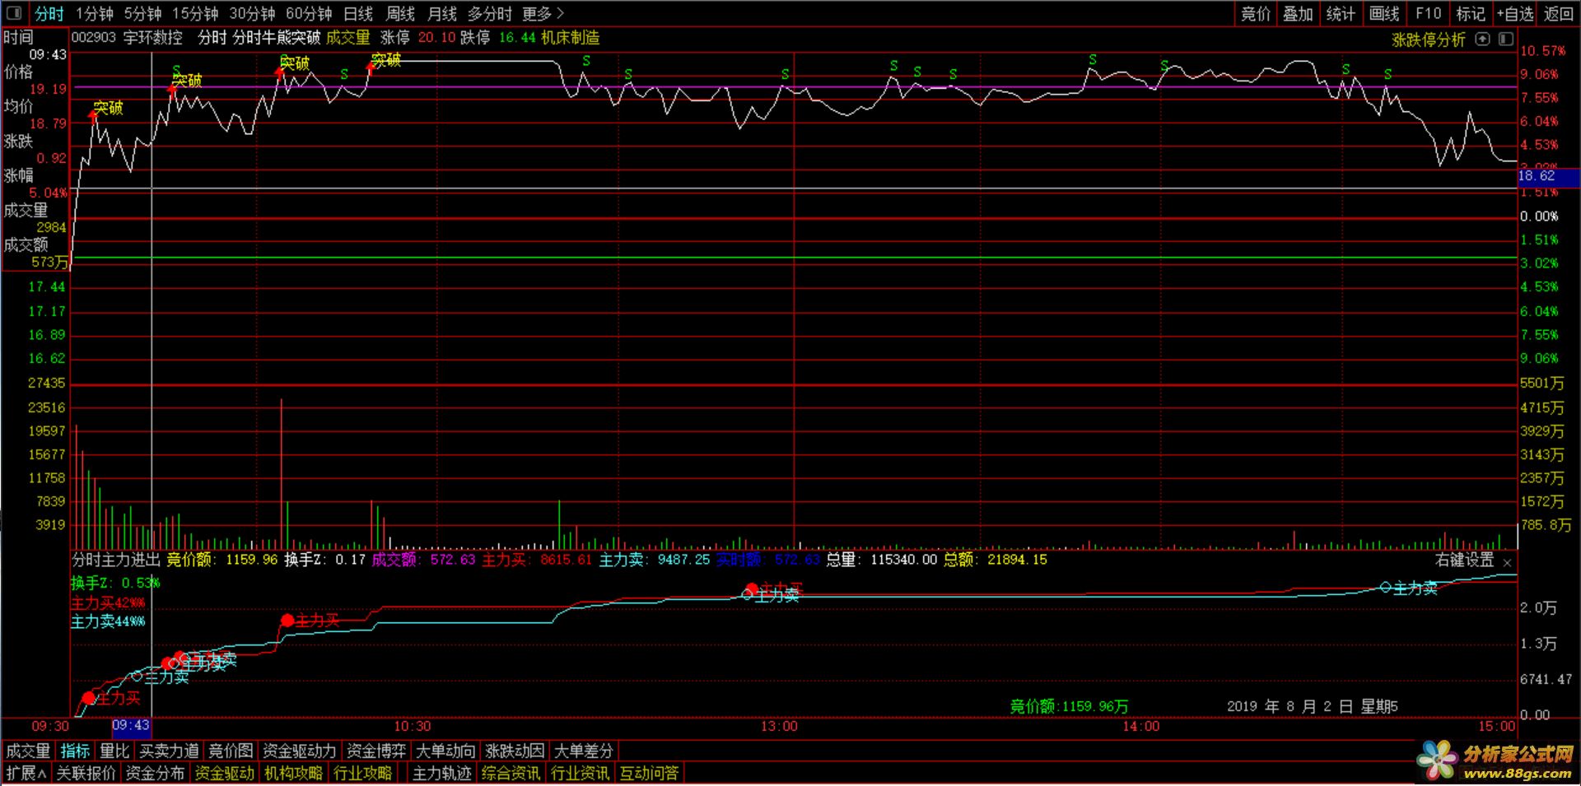
Task: Open the 多分时 multi-day view
Action: 490,14
